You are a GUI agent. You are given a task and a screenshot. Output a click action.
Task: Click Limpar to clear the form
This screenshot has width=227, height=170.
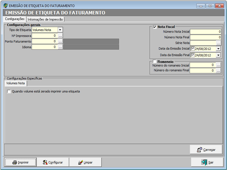tap(85, 162)
